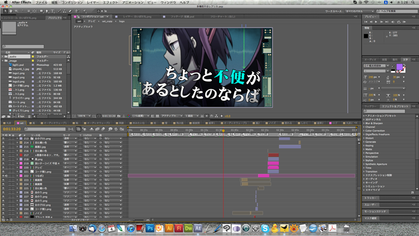Click the frame blending icon in timeline

point(97,129)
